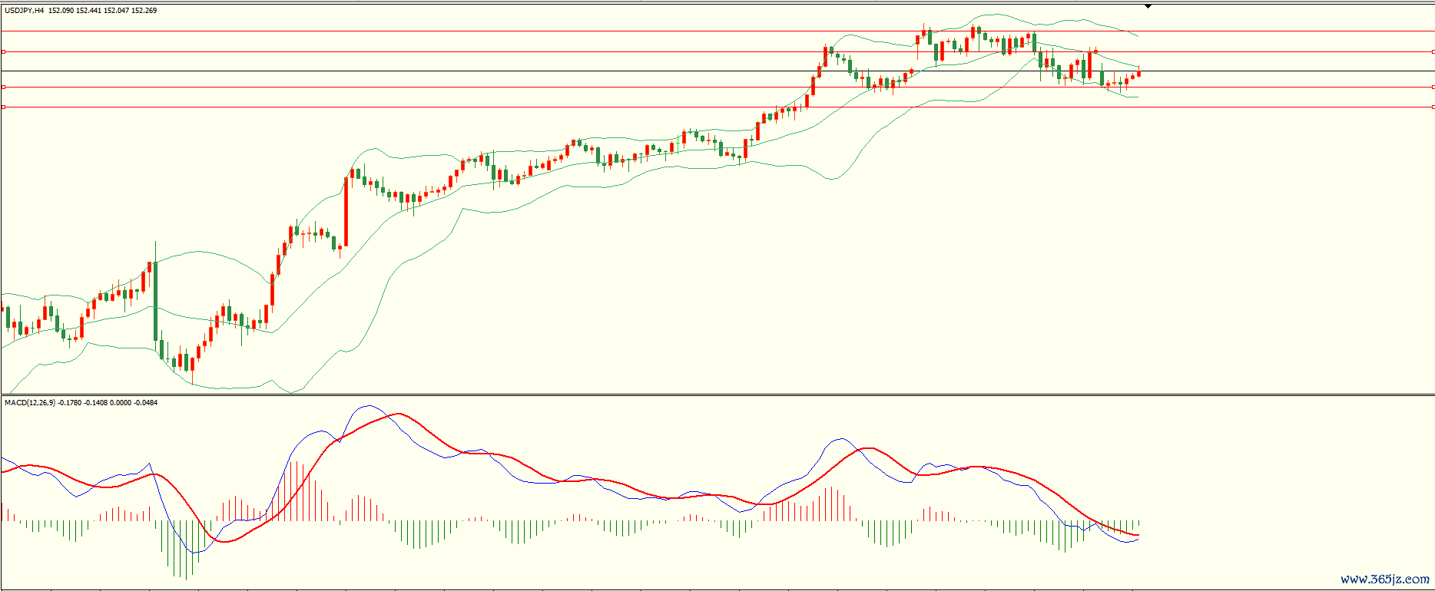
Task: Click the USDJPY,H4 chart title text
Action: pyautogui.click(x=24, y=11)
